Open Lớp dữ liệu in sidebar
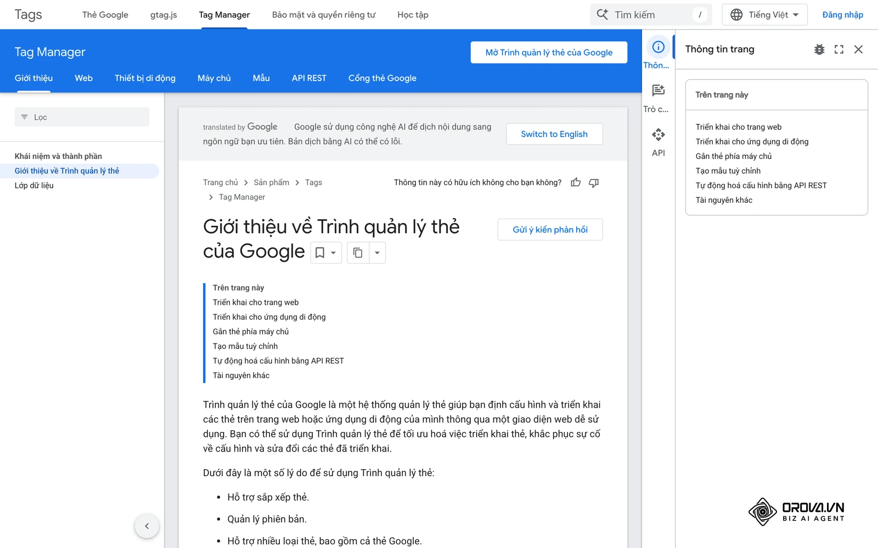878x548 pixels. (34, 185)
